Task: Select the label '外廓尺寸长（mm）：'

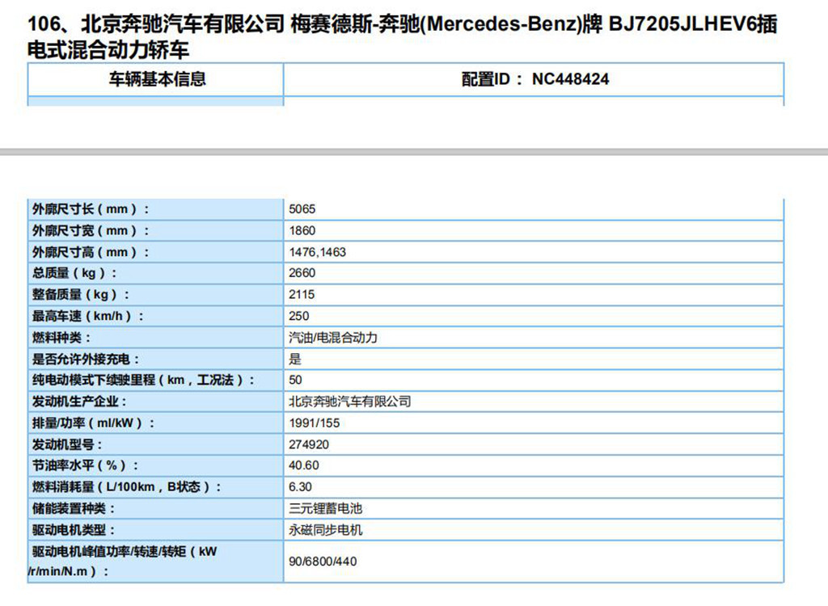Action: coord(91,209)
